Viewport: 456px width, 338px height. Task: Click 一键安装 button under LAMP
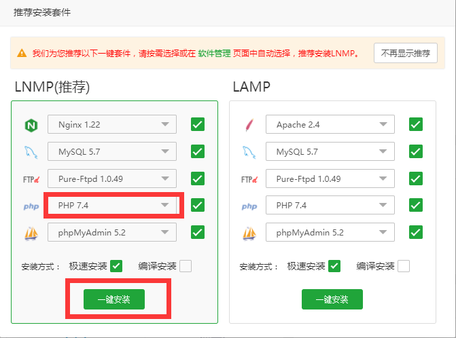(x=332, y=299)
